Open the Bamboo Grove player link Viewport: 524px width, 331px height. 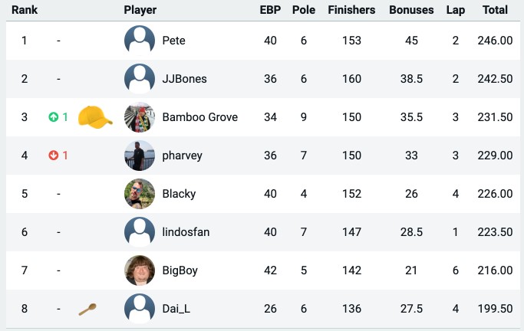(199, 117)
